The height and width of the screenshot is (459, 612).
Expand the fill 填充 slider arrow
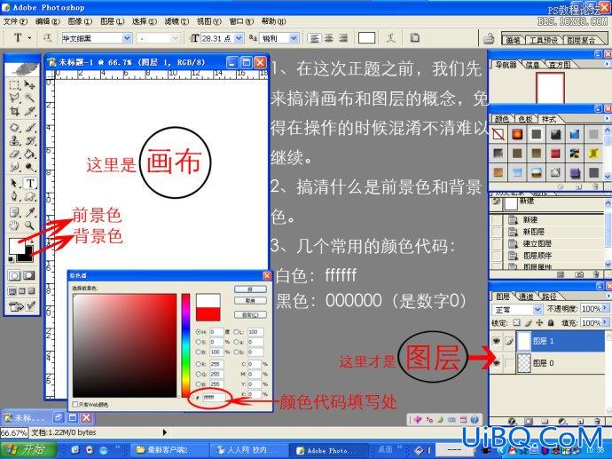tap(605, 322)
